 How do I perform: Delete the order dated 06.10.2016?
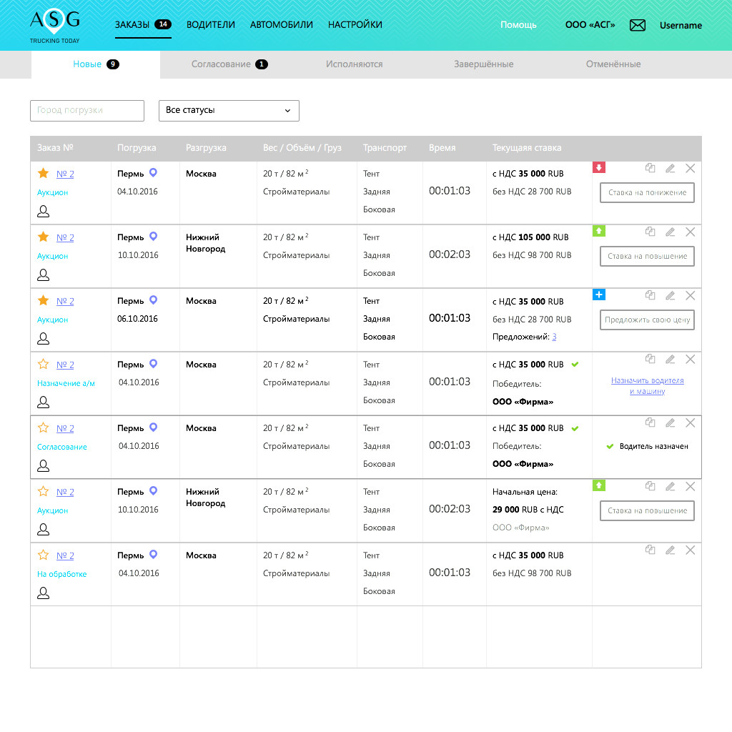[691, 295]
